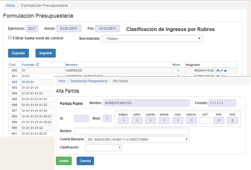This screenshot has height=170, width=251.
Task: Click the empty niv7 field
Action: coord(205,120)
